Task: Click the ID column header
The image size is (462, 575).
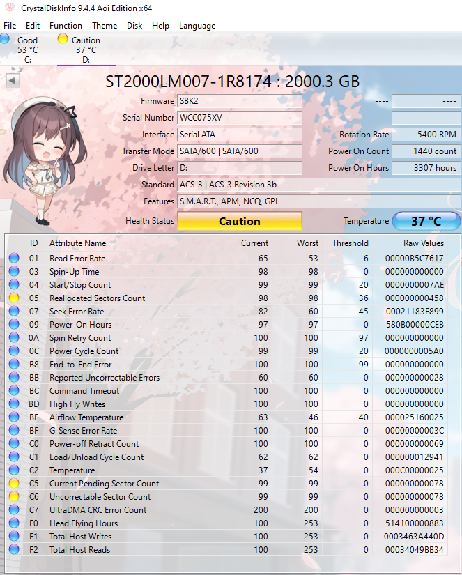Action: click(33, 243)
